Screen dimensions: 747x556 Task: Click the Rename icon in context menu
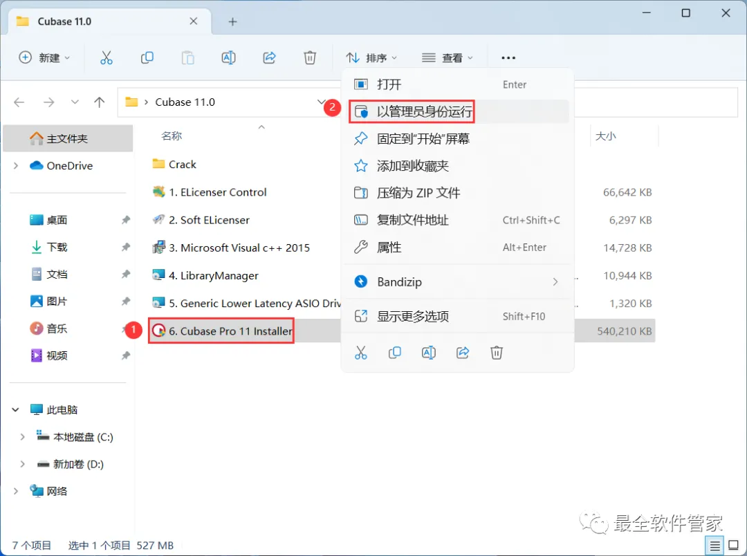[428, 353]
